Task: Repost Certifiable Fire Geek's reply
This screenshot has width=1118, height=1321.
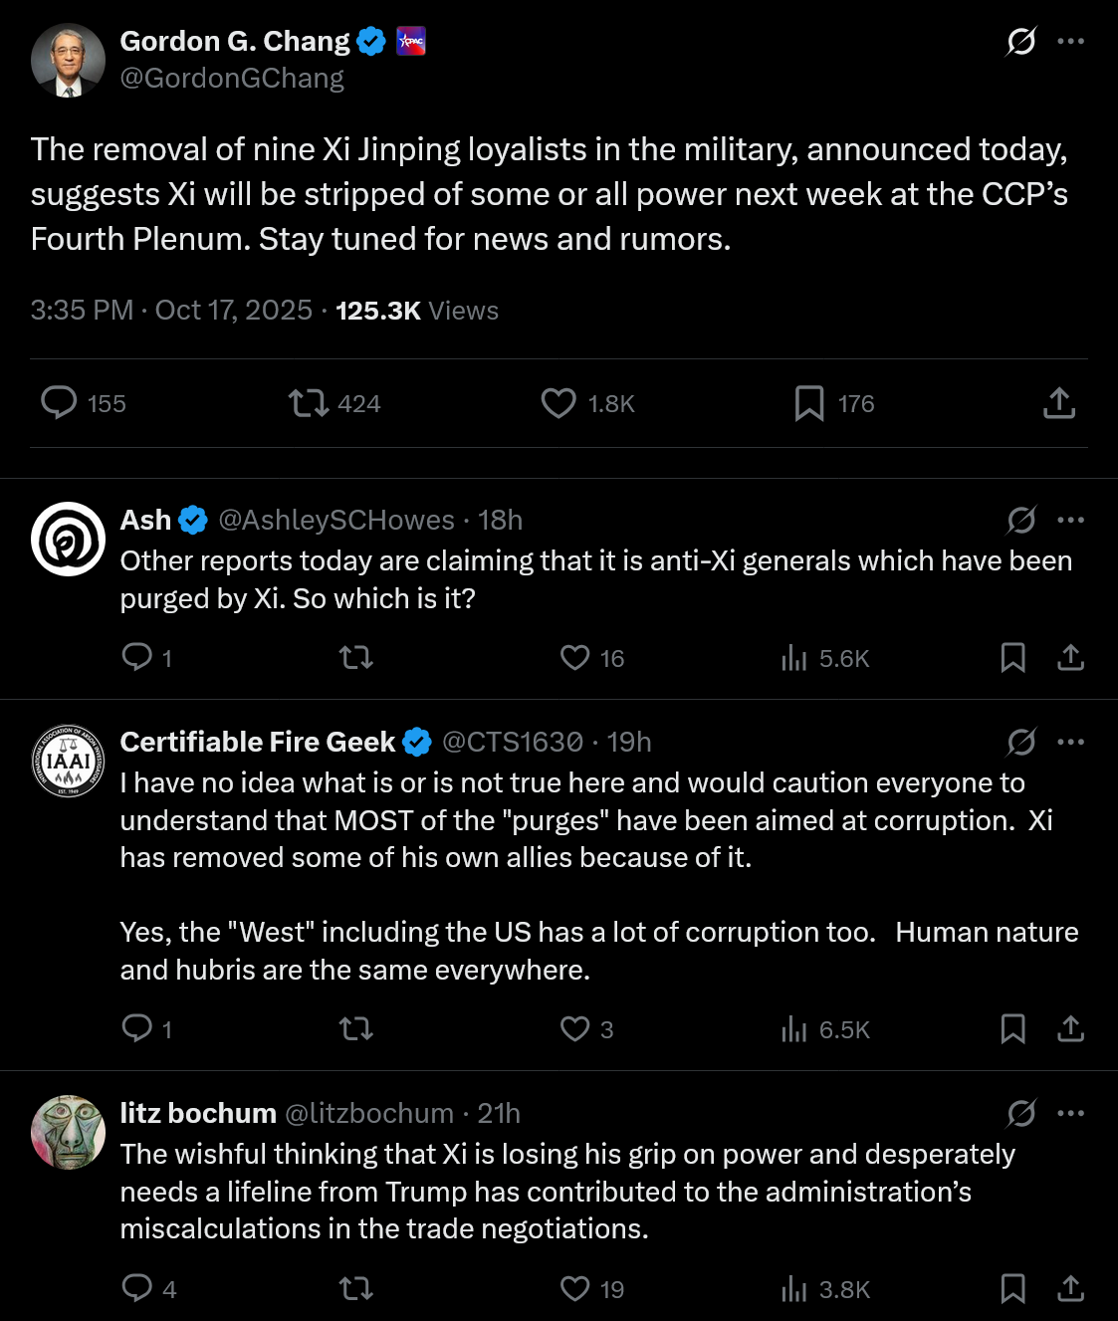Action: [356, 1029]
